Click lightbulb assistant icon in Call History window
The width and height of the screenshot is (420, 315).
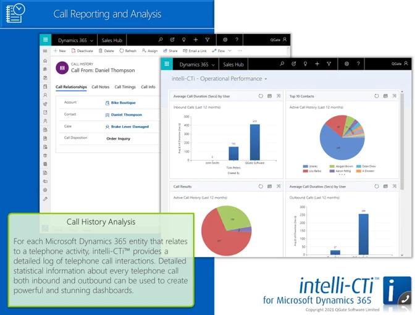click(184, 40)
